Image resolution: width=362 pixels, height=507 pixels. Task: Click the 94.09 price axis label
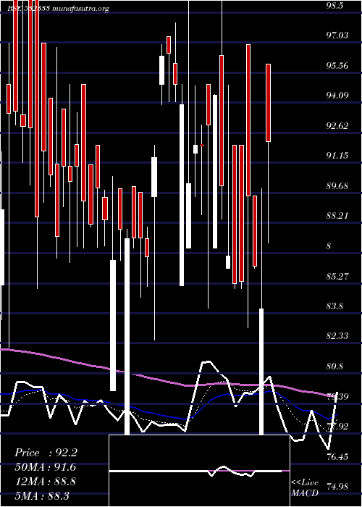click(337, 96)
